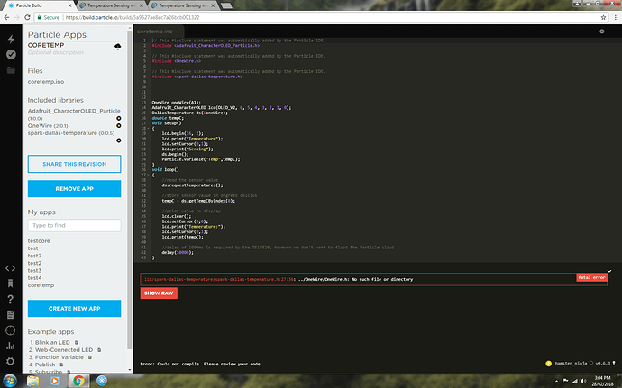Collapse the error panel with the chevron
The height and width of the screenshot is (388, 622).
tap(609, 271)
